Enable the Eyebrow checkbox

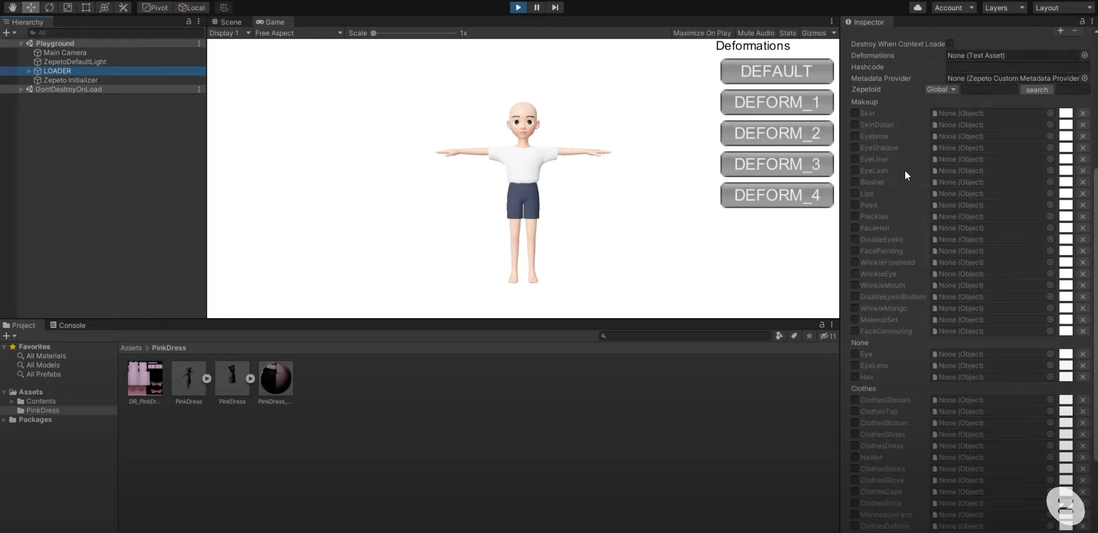pyautogui.click(x=854, y=136)
